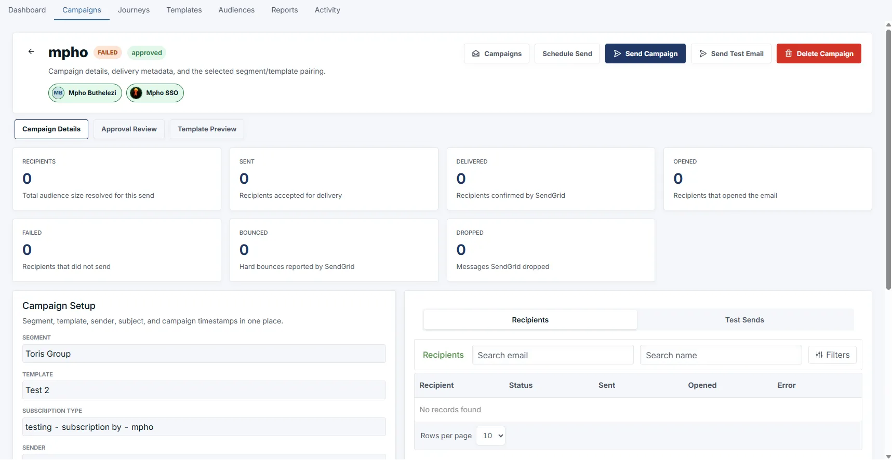Click the Schedule Send button
Screen dimensions: 892x460
click(x=567, y=53)
